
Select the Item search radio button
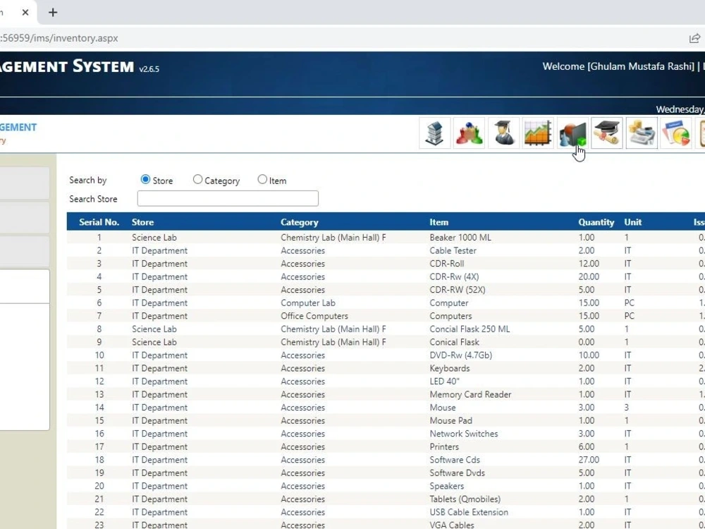[262, 179]
